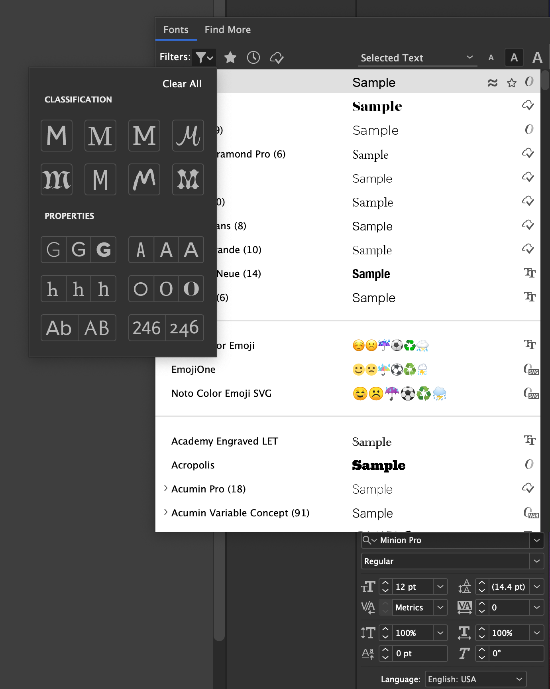Select the high x-height h property filter
Image resolution: width=550 pixels, height=689 pixels.
[x=104, y=289]
